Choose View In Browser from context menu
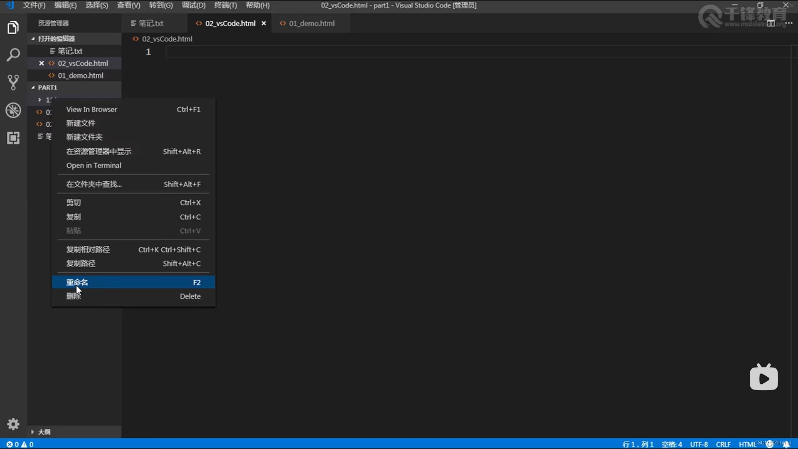 133,109
